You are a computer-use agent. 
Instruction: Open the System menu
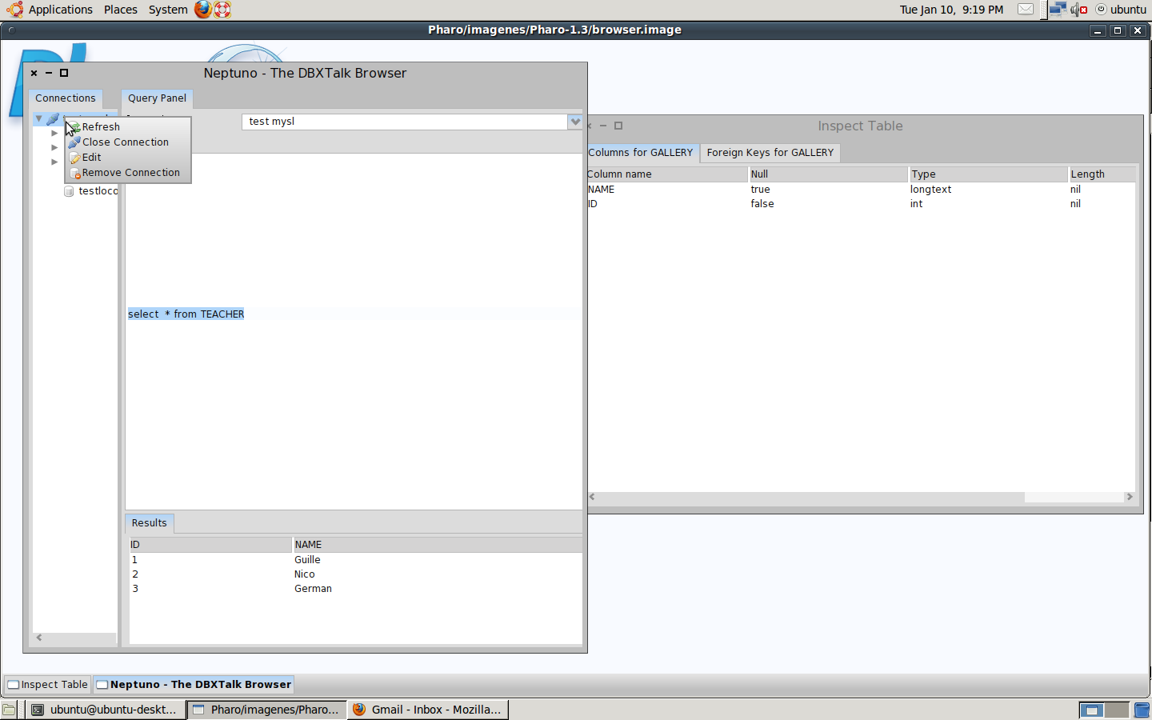(x=168, y=10)
